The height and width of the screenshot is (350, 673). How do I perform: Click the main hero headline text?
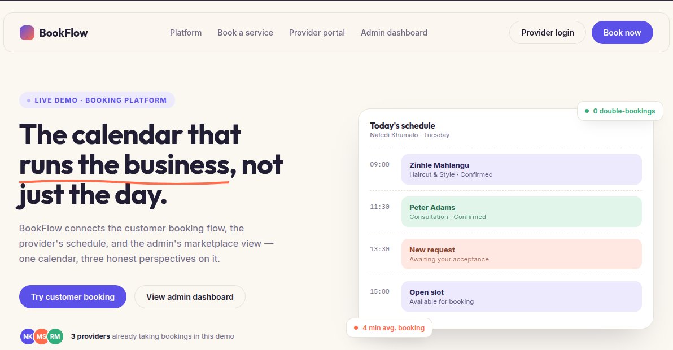[x=151, y=165]
